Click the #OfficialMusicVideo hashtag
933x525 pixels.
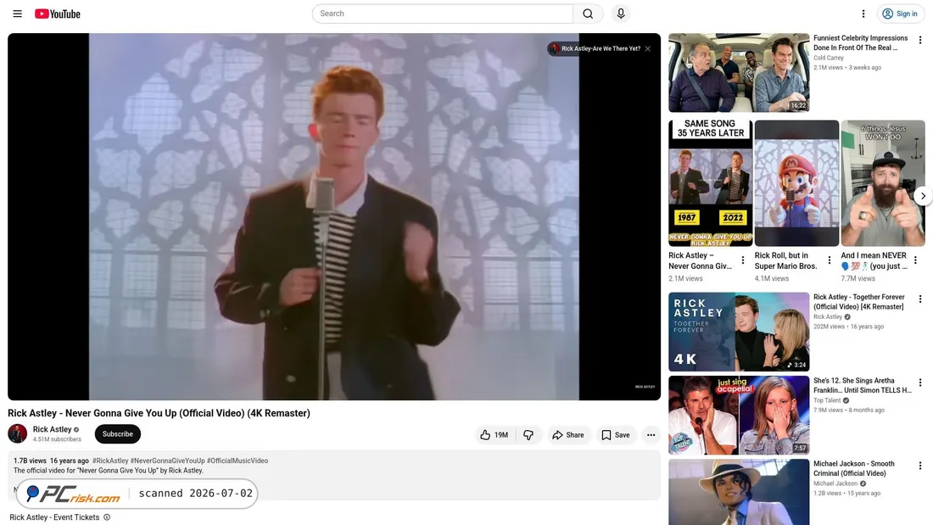[x=237, y=461]
